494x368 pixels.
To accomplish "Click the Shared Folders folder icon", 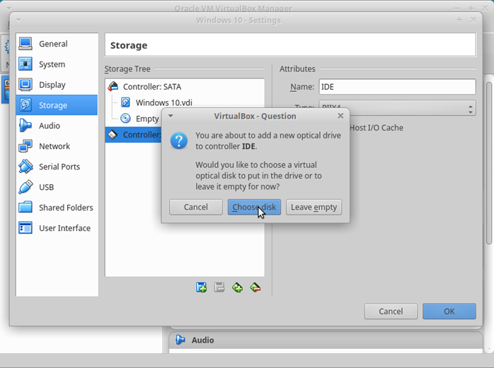I will [x=25, y=207].
